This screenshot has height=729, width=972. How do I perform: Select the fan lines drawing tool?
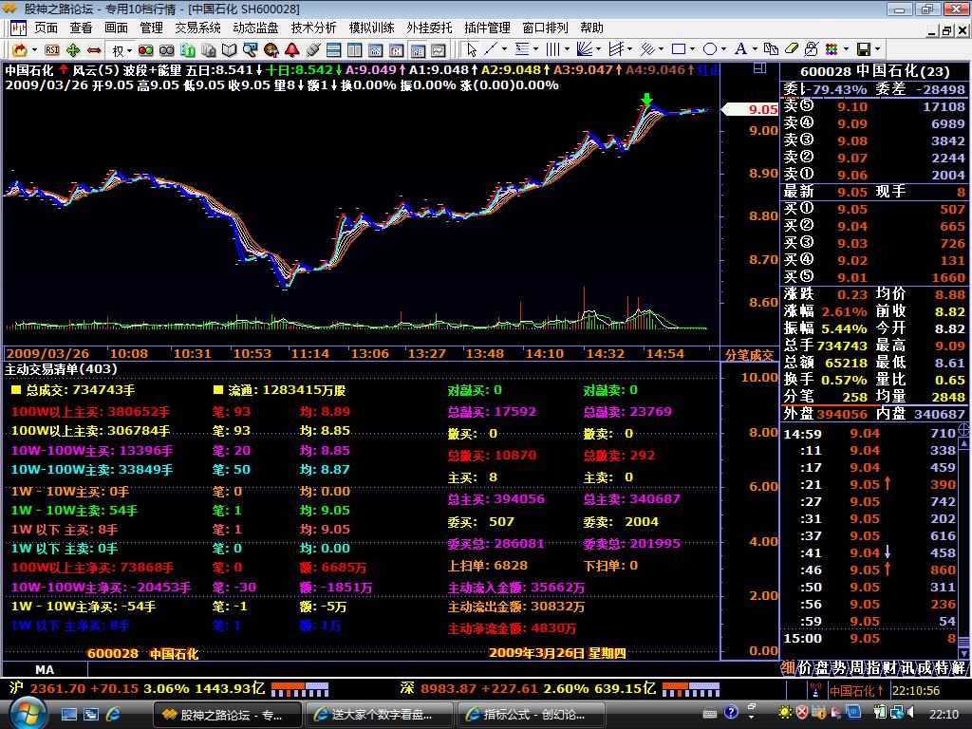coord(585,49)
